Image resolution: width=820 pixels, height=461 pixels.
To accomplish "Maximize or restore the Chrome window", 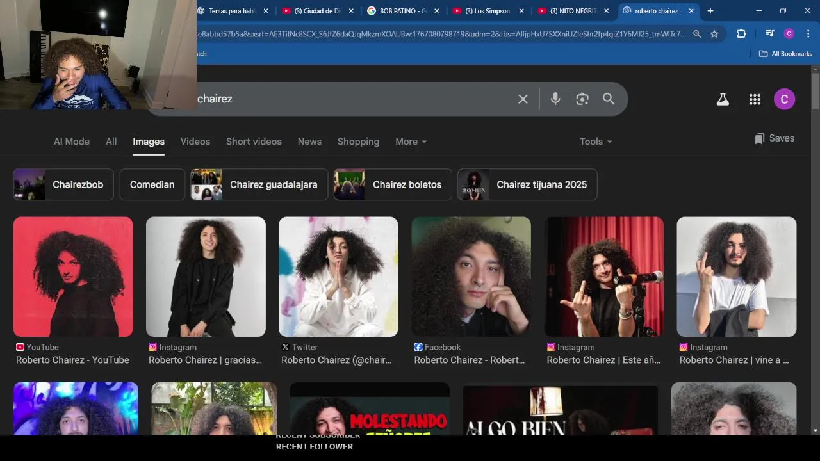I will tap(783, 11).
